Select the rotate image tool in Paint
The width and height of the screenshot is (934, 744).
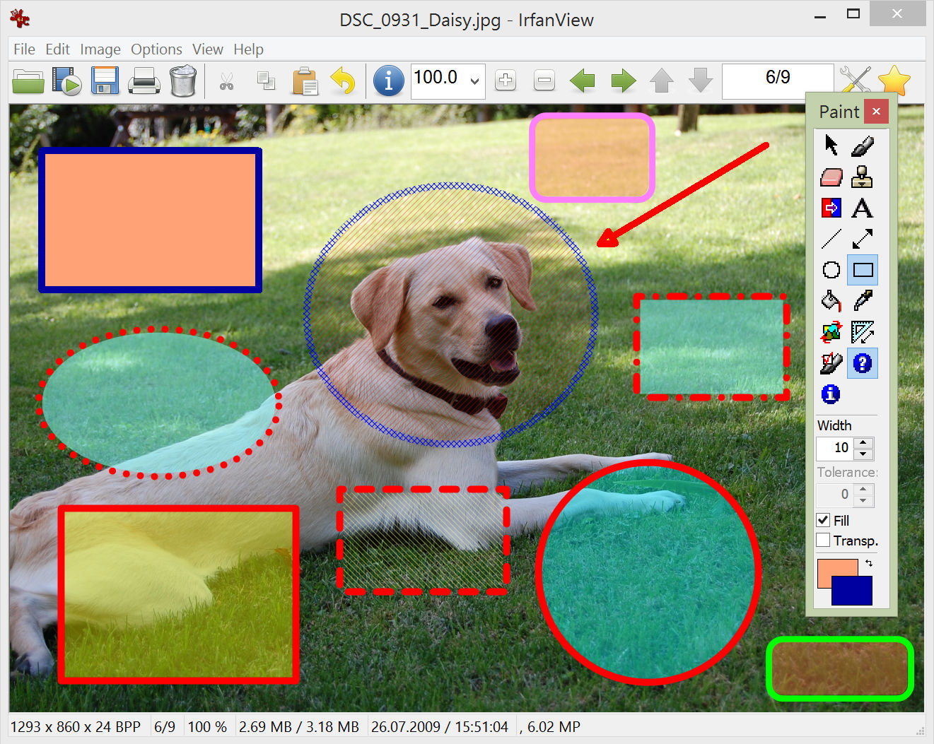point(831,332)
